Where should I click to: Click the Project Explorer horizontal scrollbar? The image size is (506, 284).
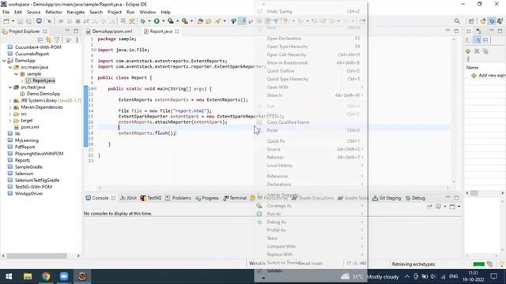click(x=37, y=256)
